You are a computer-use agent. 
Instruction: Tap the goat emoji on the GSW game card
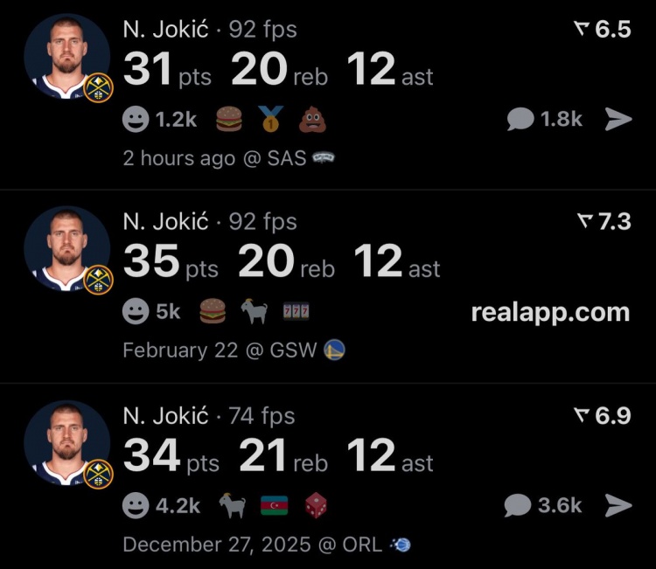coord(255,312)
